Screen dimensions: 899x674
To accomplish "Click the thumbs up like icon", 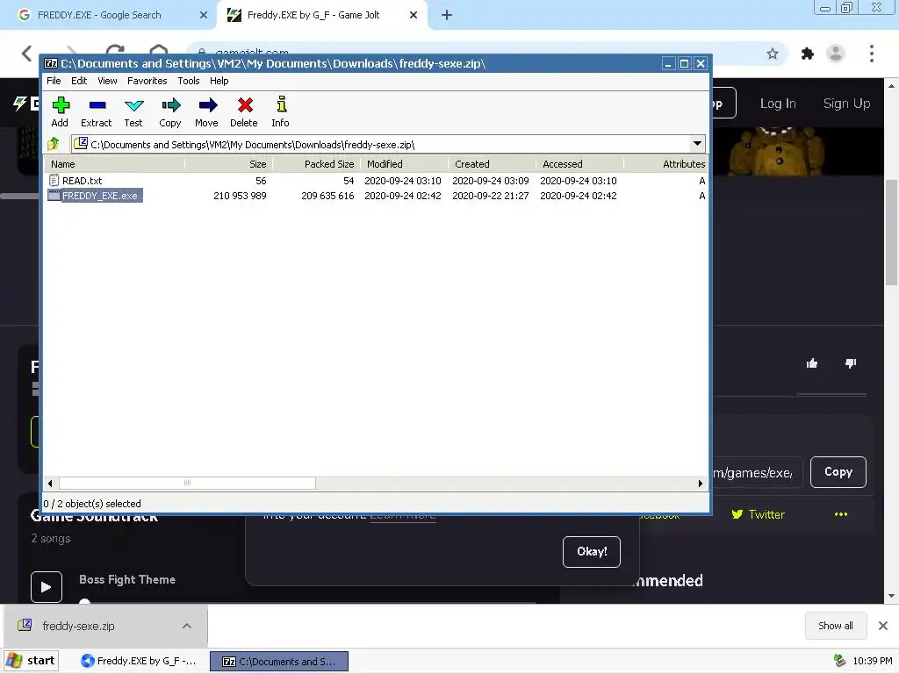I will pos(812,362).
